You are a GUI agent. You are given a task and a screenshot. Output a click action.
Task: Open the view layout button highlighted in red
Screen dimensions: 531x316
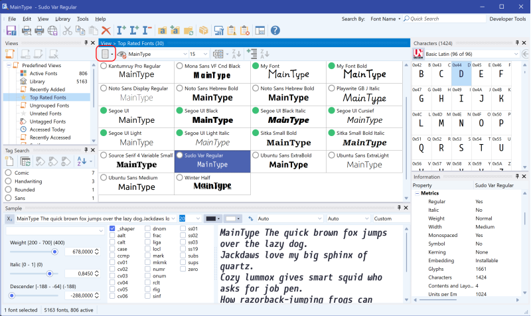[x=106, y=53]
